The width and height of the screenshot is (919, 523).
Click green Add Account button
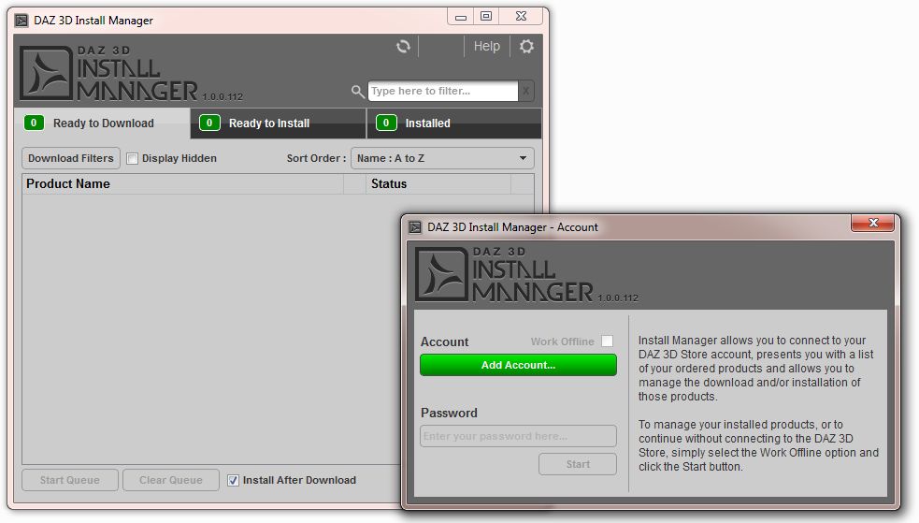pos(518,365)
